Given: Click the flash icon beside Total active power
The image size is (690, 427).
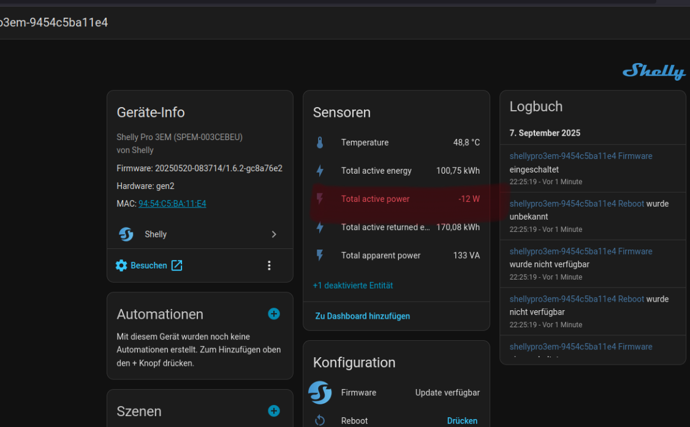Looking at the screenshot, I should pos(320,199).
